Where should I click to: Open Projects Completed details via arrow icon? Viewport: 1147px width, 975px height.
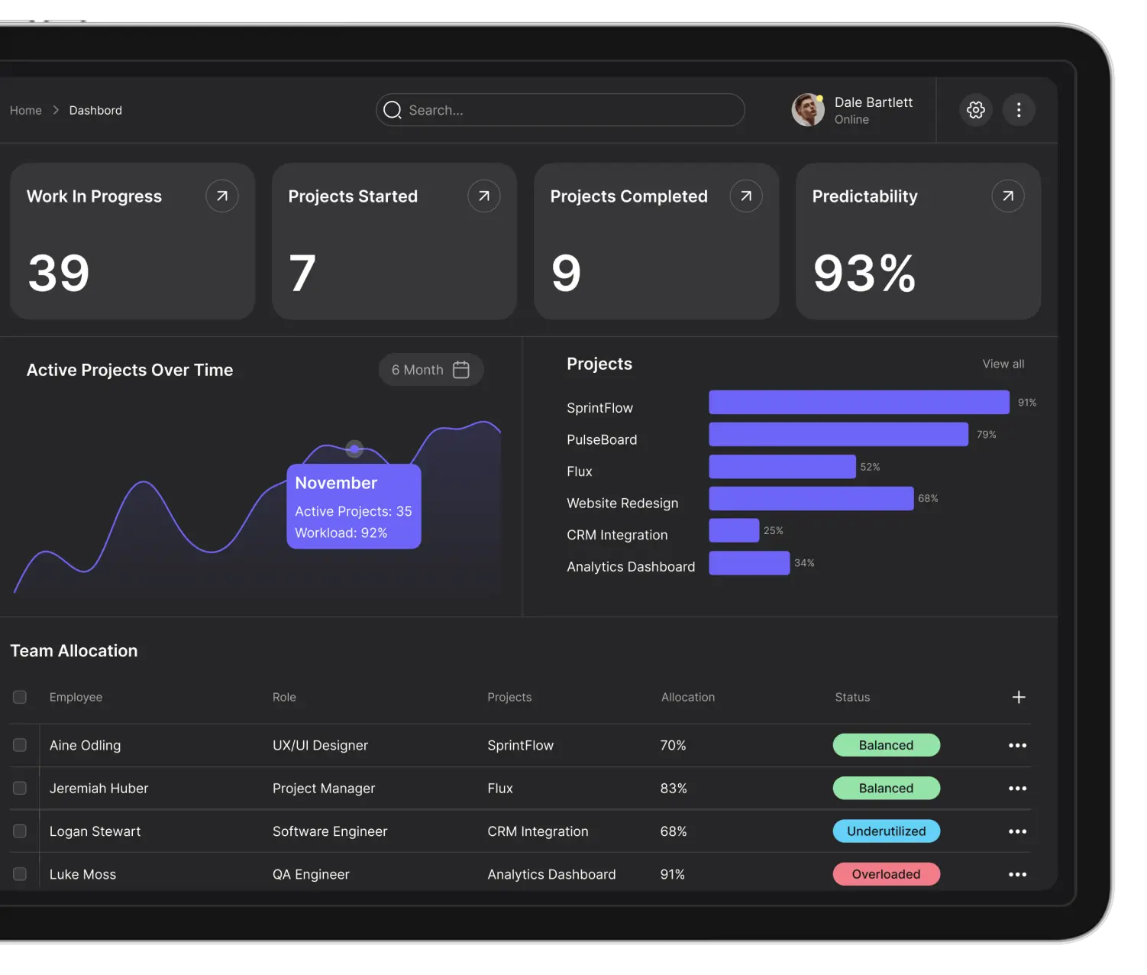click(x=745, y=196)
